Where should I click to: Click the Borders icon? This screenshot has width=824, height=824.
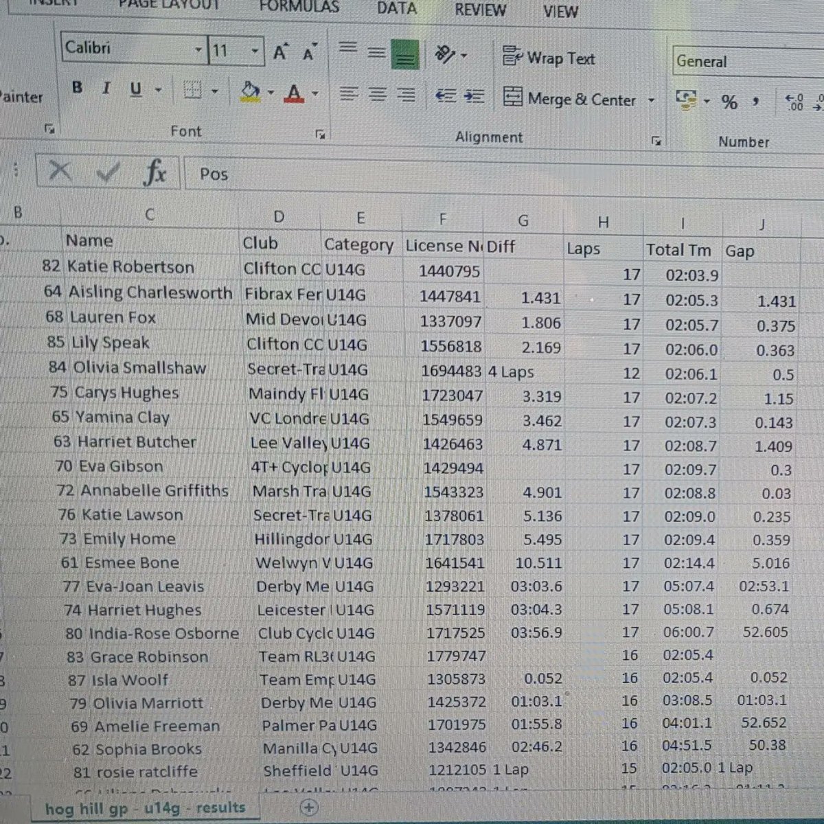[x=192, y=91]
